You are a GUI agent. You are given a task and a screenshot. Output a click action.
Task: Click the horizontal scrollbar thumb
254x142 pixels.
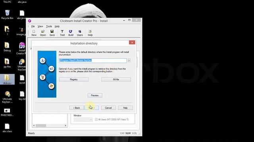41,125
